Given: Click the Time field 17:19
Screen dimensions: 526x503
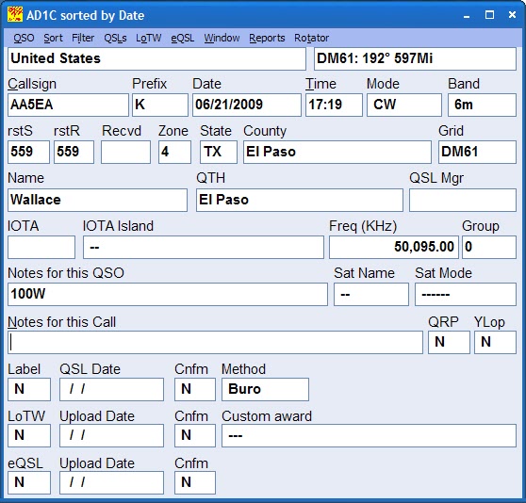Looking at the screenshot, I should click(334, 105).
